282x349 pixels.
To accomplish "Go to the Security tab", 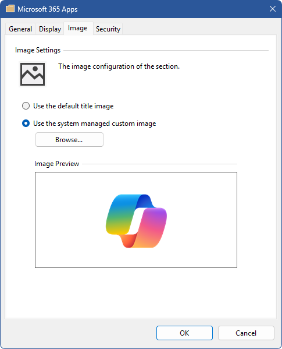I will tap(108, 29).
